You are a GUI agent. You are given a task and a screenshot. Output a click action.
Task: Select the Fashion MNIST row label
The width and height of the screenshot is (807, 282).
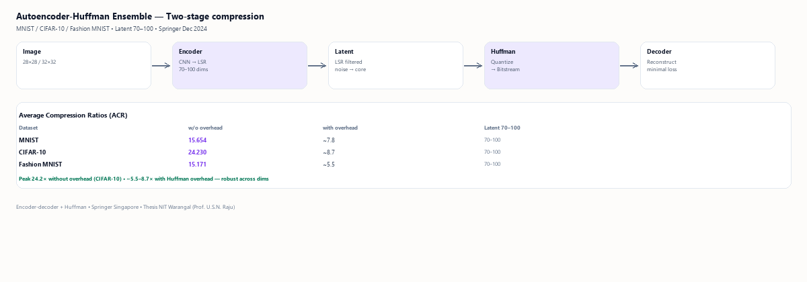40,164
